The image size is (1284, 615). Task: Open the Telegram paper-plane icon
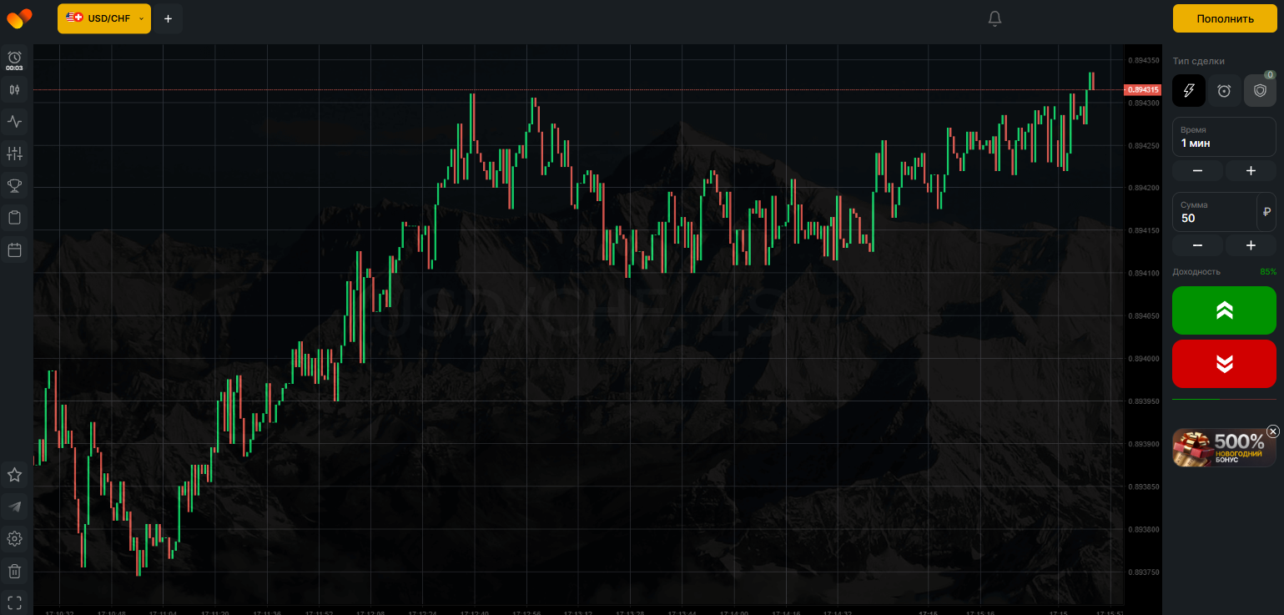pyautogui.click(x=14, y=507)
